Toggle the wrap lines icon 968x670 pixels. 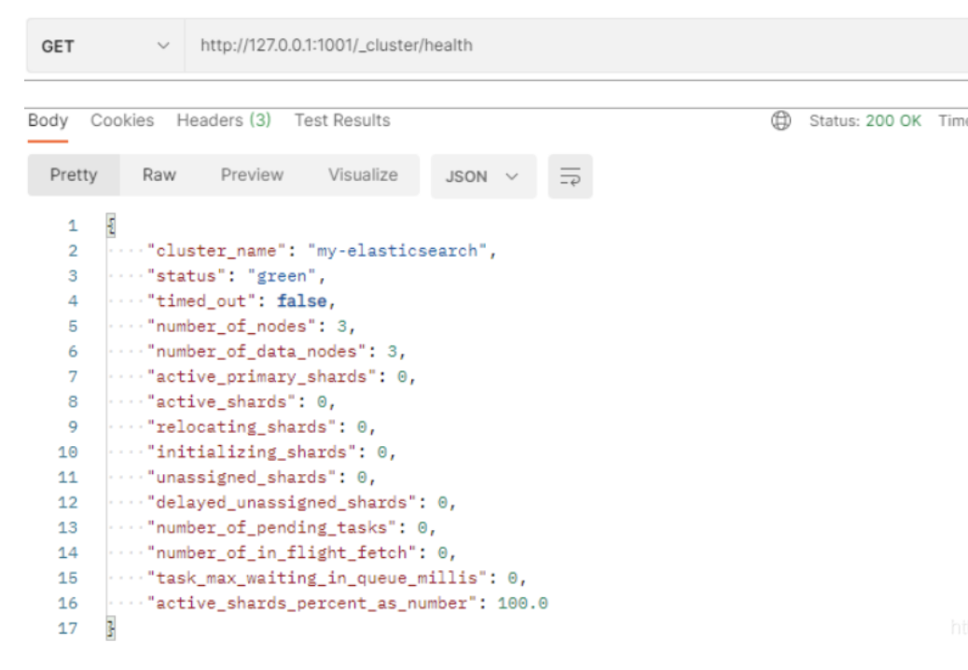(570, 176)
